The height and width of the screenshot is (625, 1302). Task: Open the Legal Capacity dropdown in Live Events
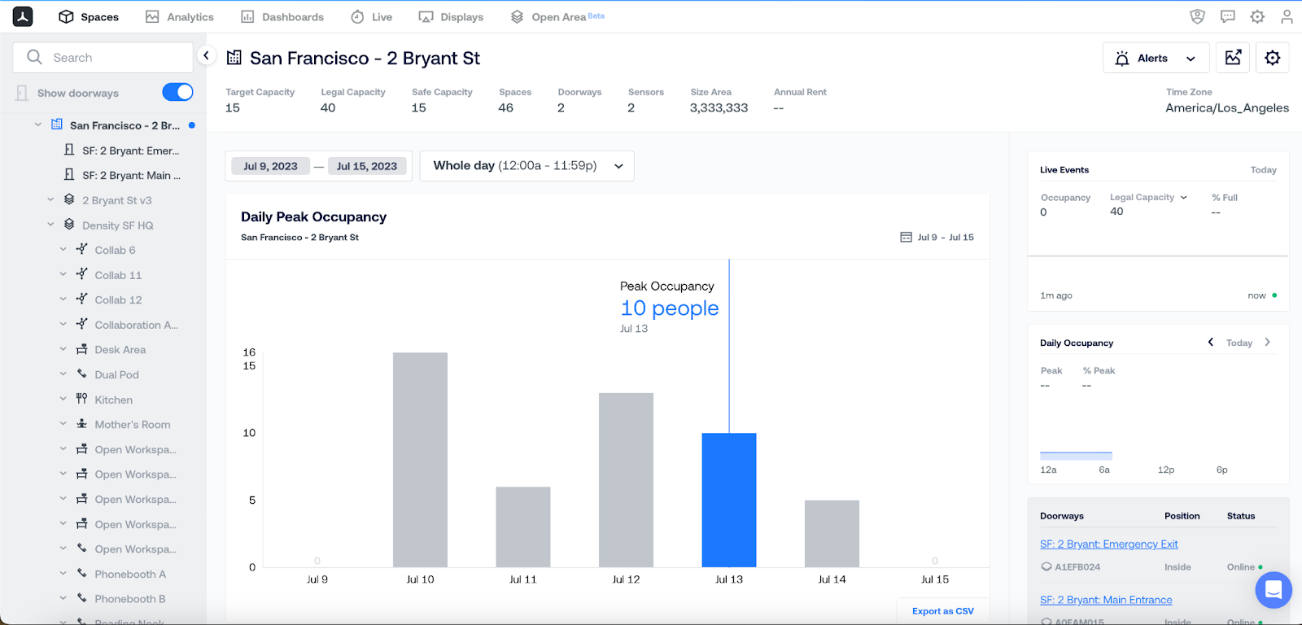(x=1148, y=197)
